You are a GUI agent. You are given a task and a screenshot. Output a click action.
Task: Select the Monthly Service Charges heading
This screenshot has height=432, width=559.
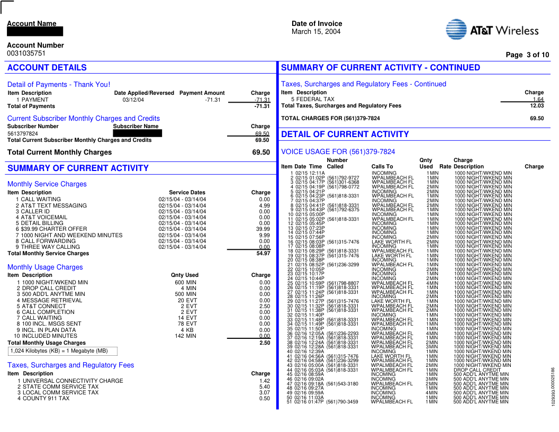click(47, 184)
